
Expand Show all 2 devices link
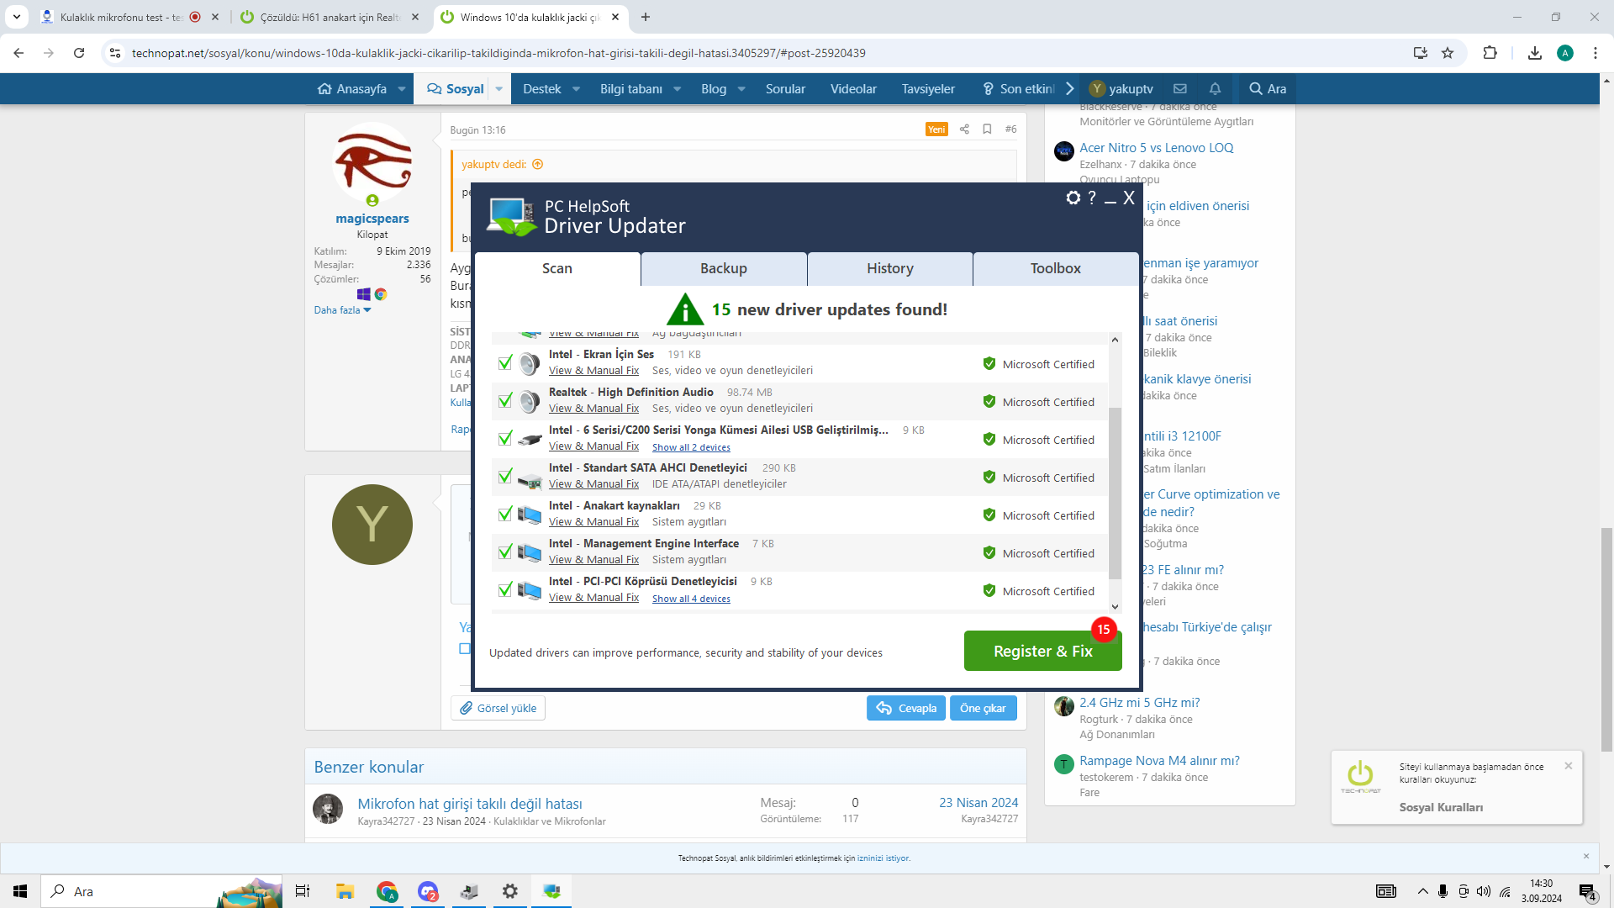(x=691, y=448)
